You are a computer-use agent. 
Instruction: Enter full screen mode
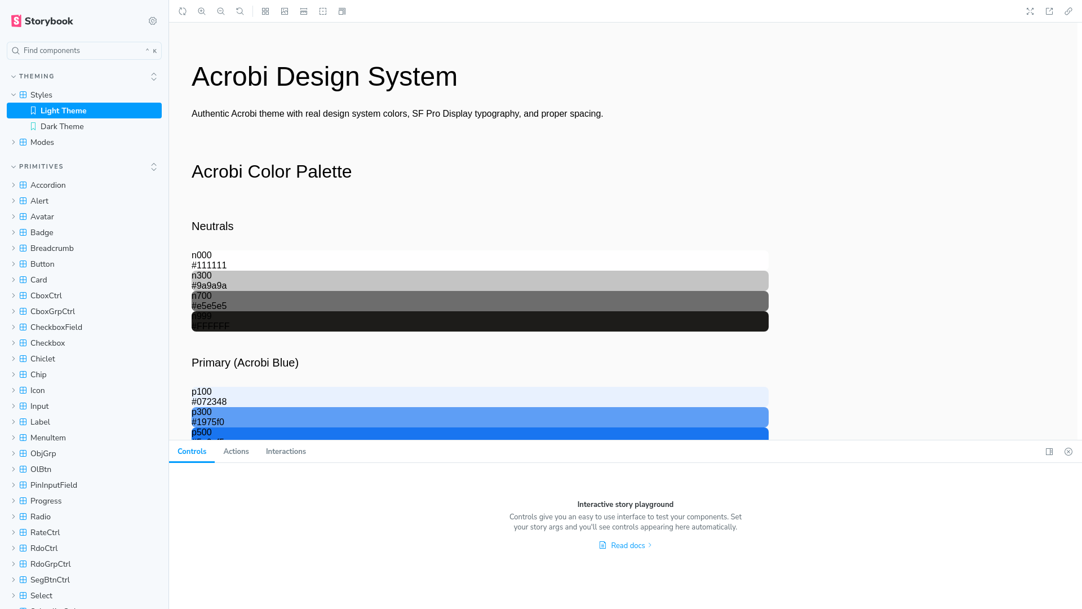(x=1030, y=11)
